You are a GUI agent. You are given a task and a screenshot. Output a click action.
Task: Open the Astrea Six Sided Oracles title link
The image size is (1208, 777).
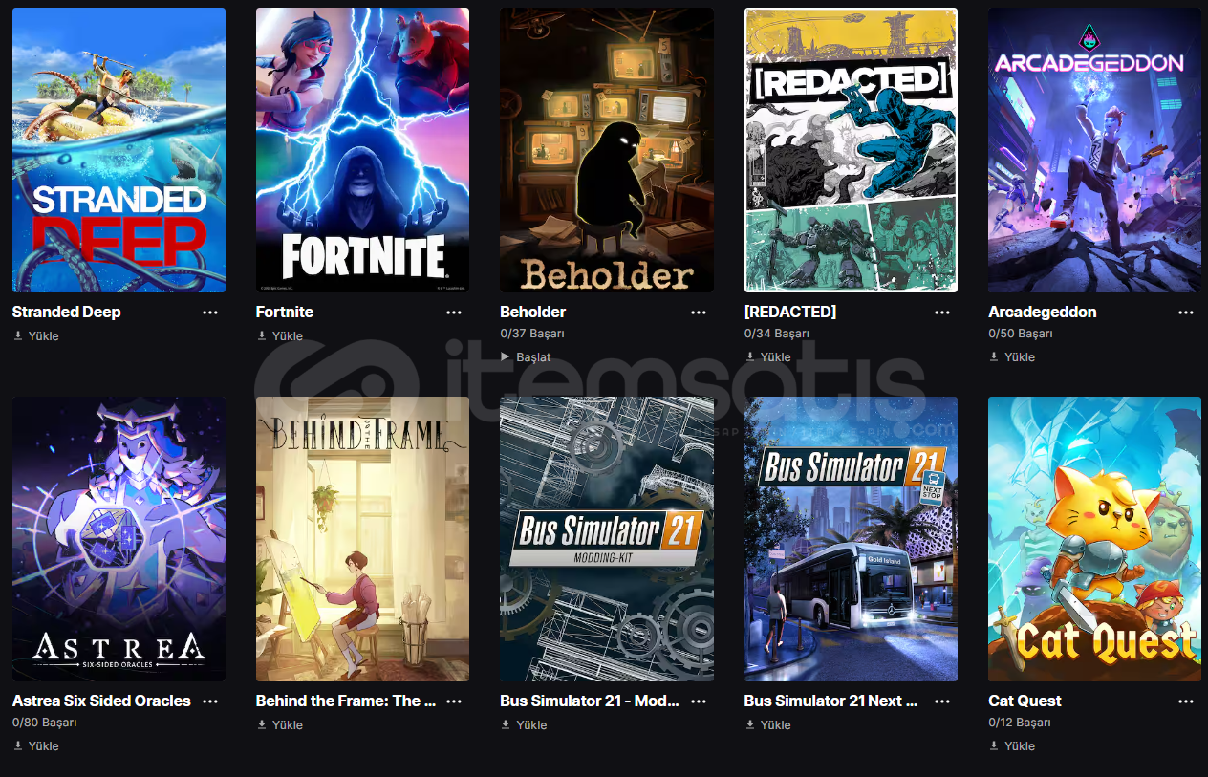click(x=101, y=701)
